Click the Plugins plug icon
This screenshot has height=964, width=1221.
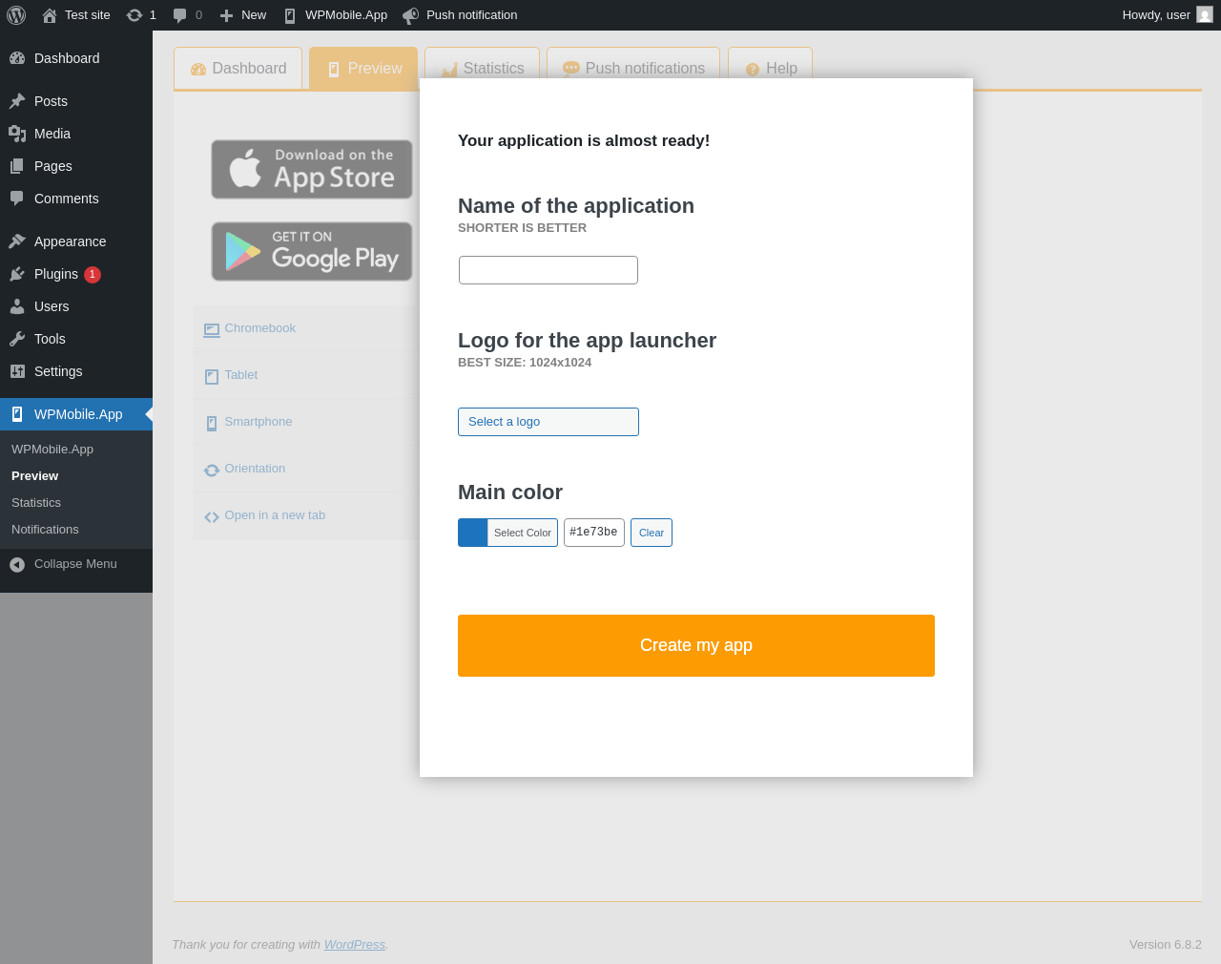pyautogui.click(x=17, y=274)
